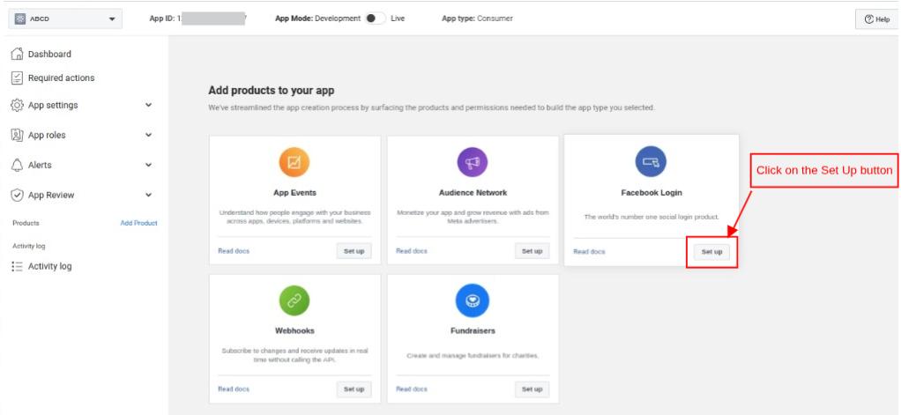Open Read docs for Fundraisers
The height and width of the screenshot is (415, 901).
pyautogui.click(x=412, y=389)
